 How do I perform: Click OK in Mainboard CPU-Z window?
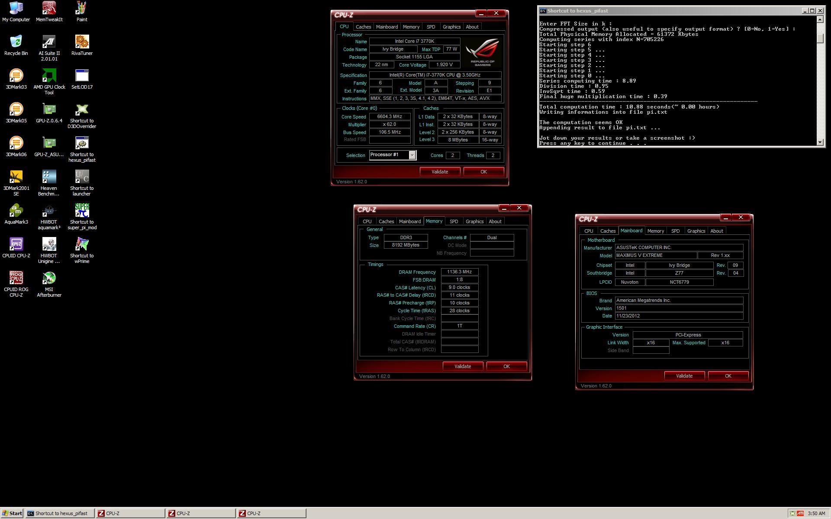[x=728, y=376]
